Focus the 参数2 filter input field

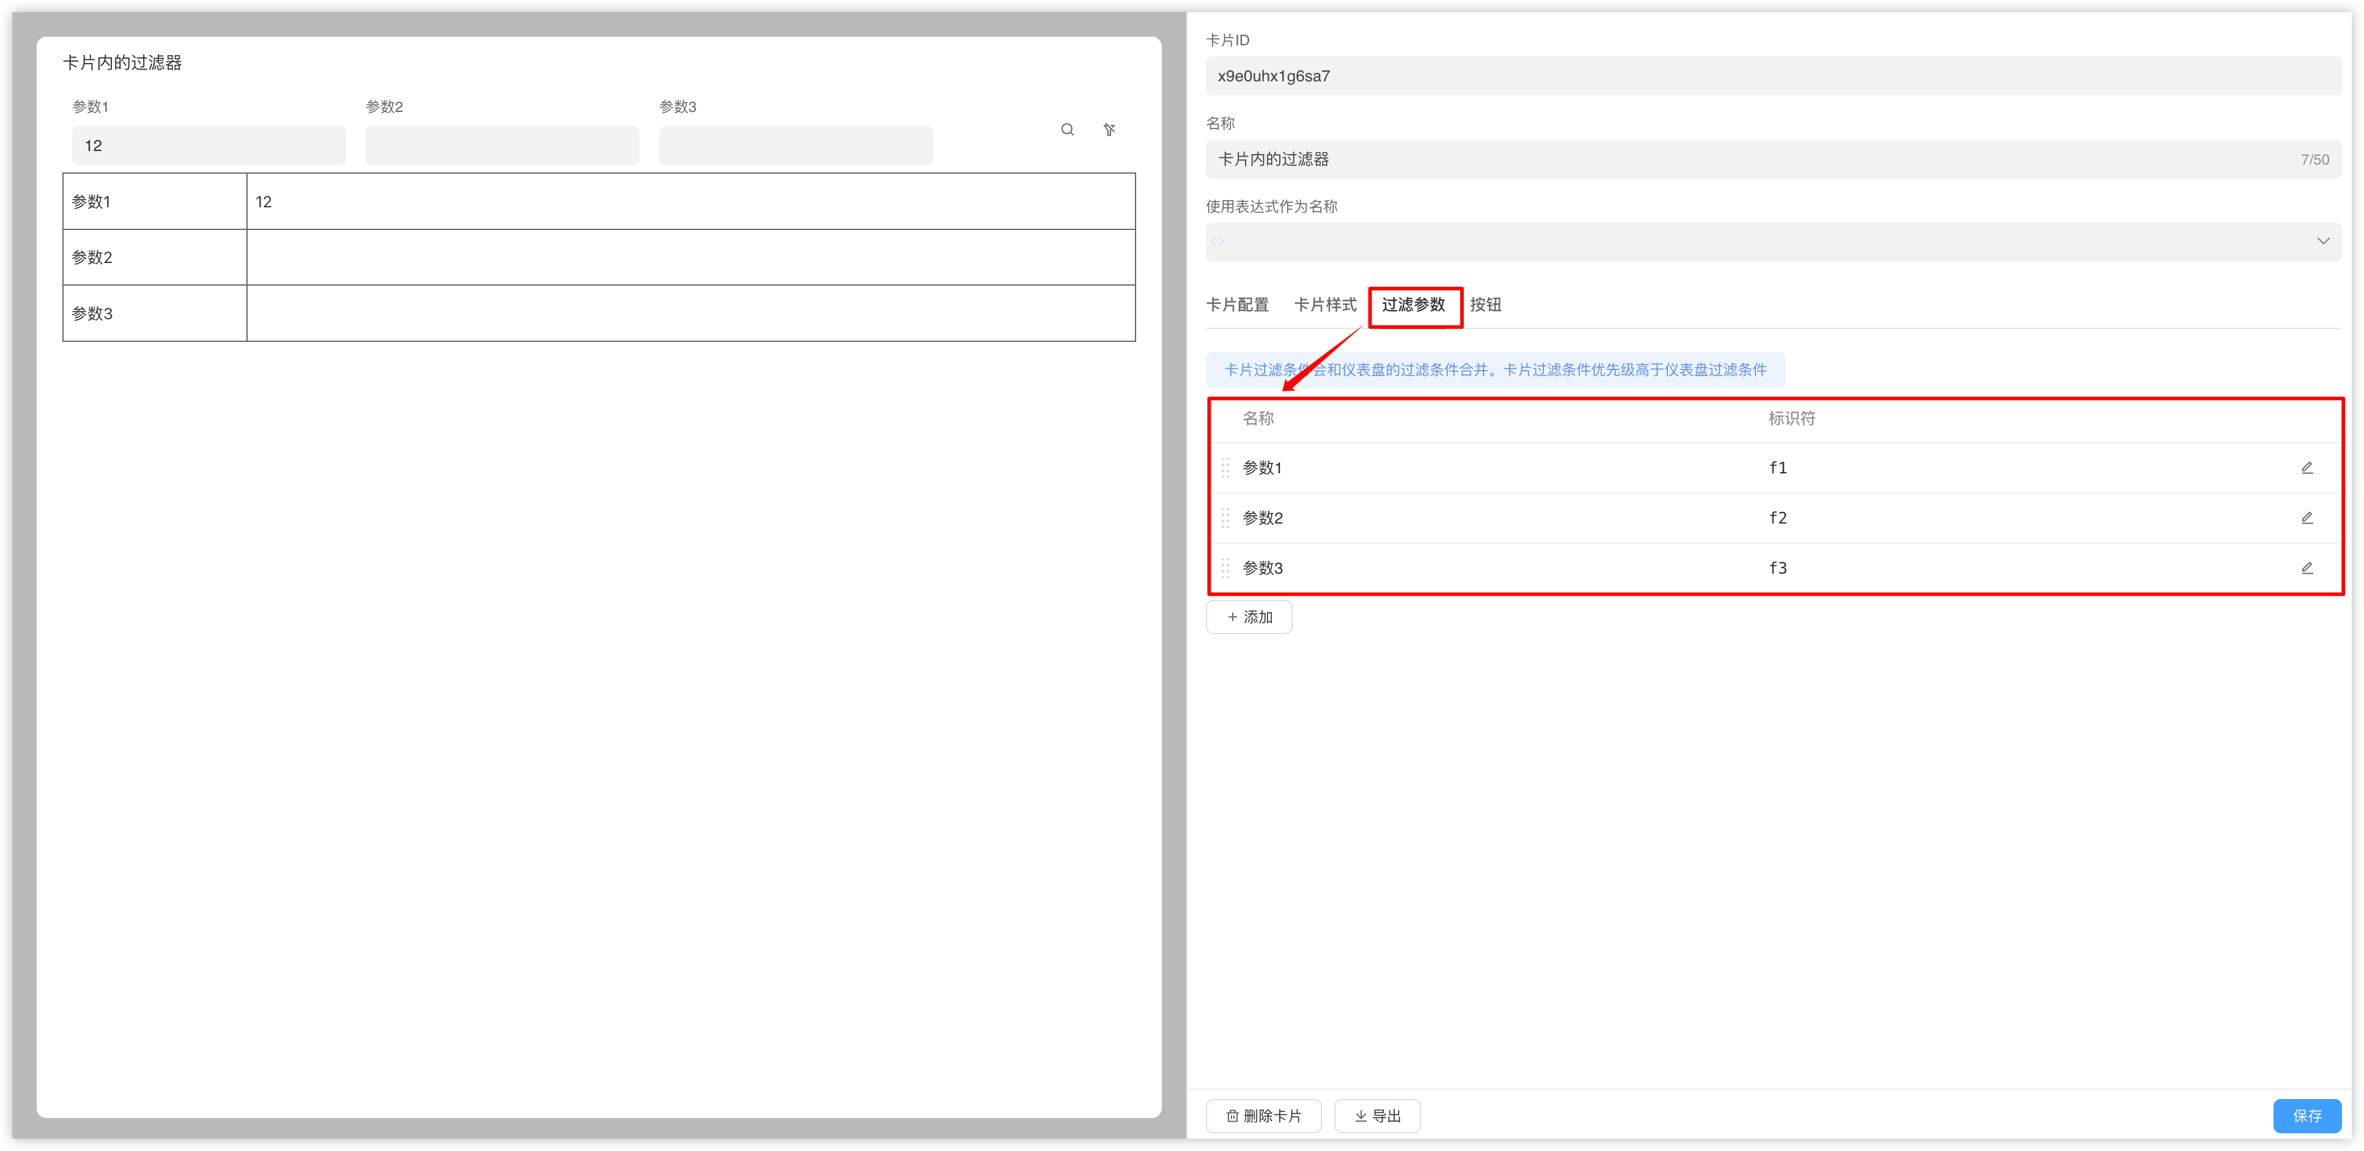click(x=502, y=146)
